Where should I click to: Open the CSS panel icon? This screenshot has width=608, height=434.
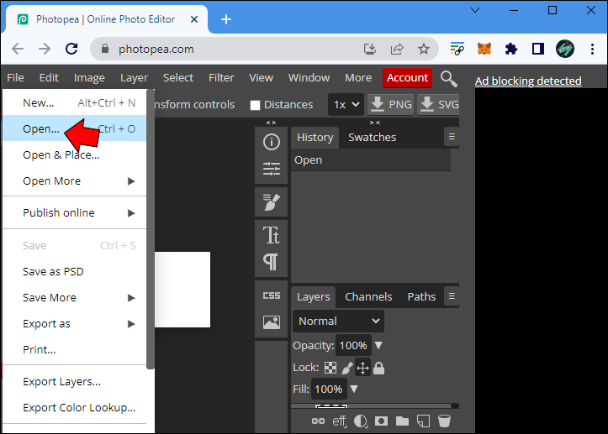click(x=271, y=295)
